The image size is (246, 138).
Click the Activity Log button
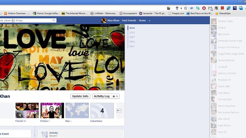101,96
